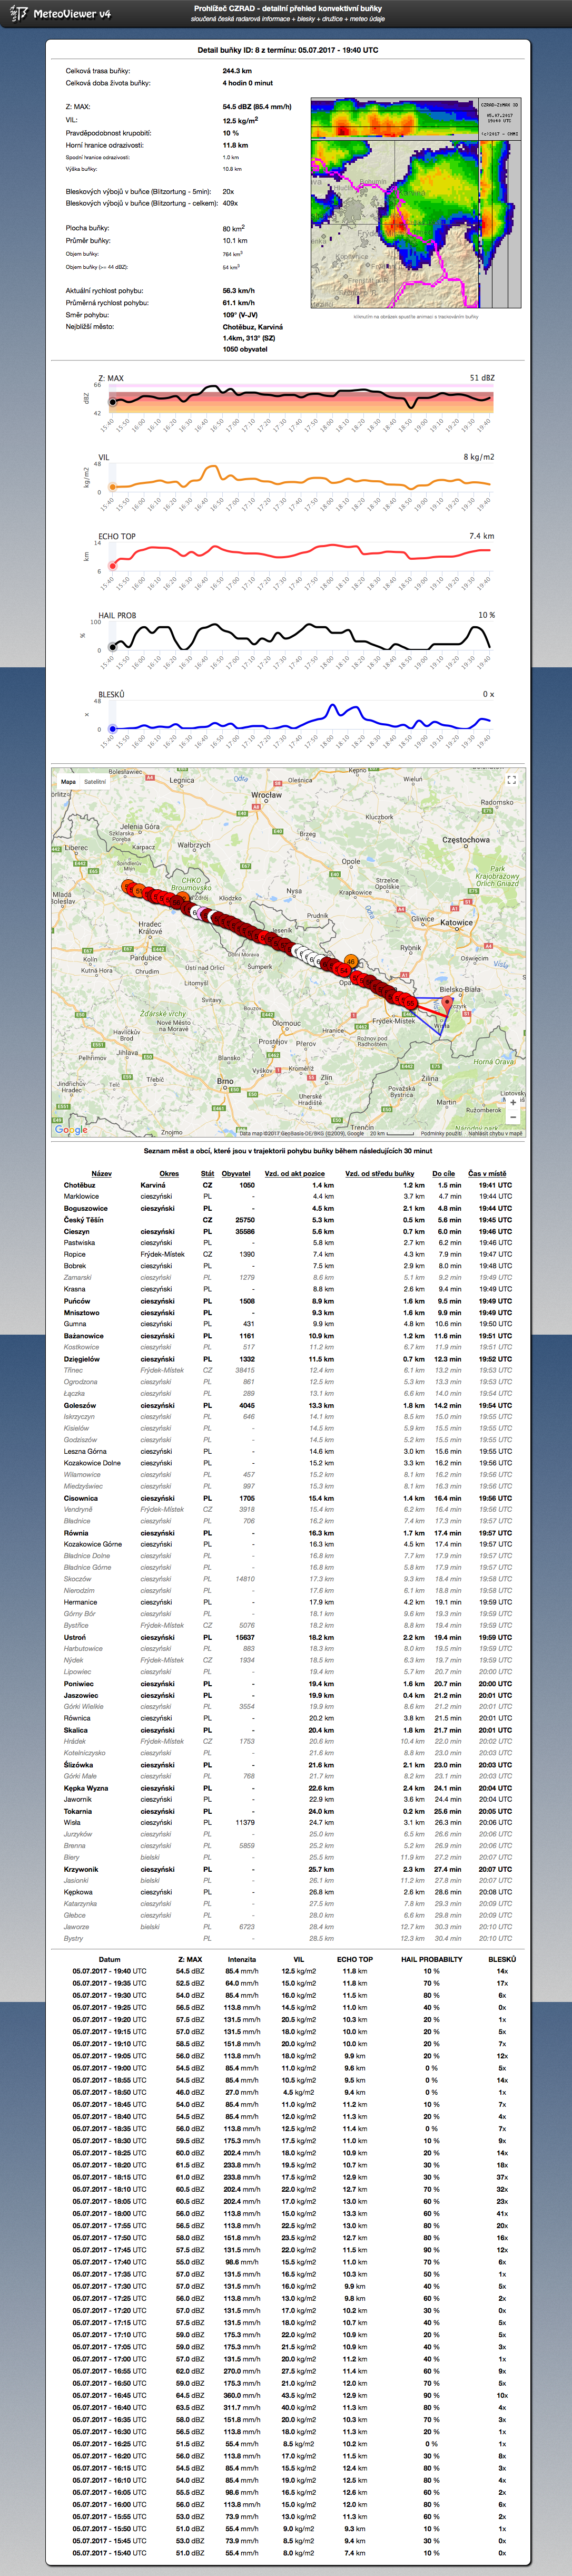The image size is (572, 2576).
Task: Click the Obyvatel column header
Action: pos(236,1174)
